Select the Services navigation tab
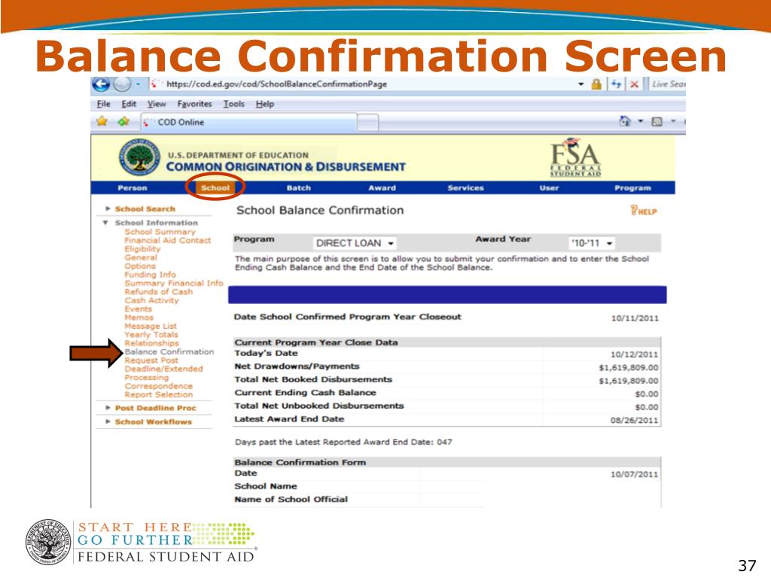Viewport: 771px width, 578px height. click(465, 187)
